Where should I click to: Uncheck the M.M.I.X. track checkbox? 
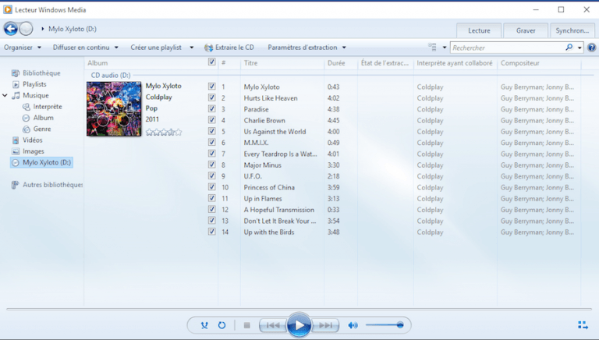pyautogui.click(x=211, y=142)
